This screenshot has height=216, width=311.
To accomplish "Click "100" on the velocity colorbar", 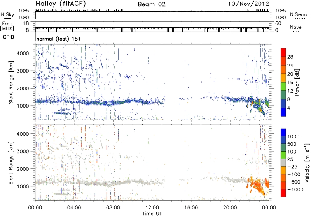I will point(292,152).
